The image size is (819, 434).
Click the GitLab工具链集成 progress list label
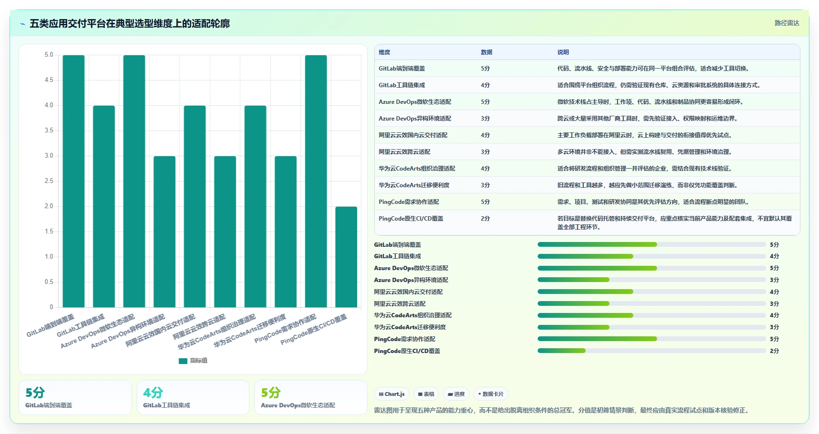pos(397,256)
